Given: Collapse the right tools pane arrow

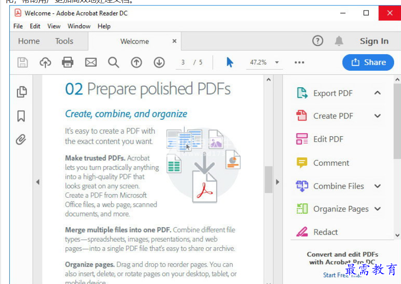Looking at the screenshot, I should [278, 182].
